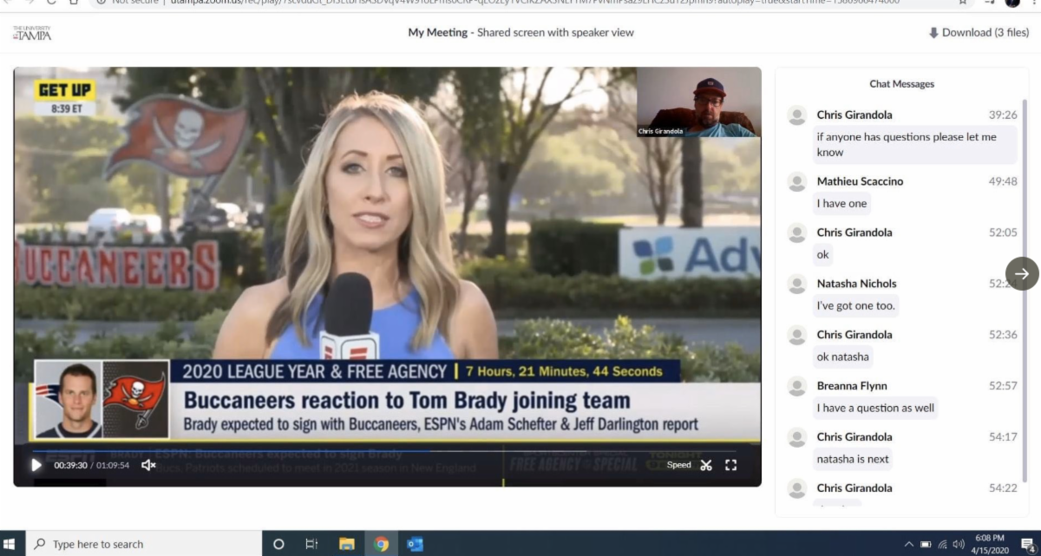
Task: Expand hidden system tray icons
Action: [908, 544]
